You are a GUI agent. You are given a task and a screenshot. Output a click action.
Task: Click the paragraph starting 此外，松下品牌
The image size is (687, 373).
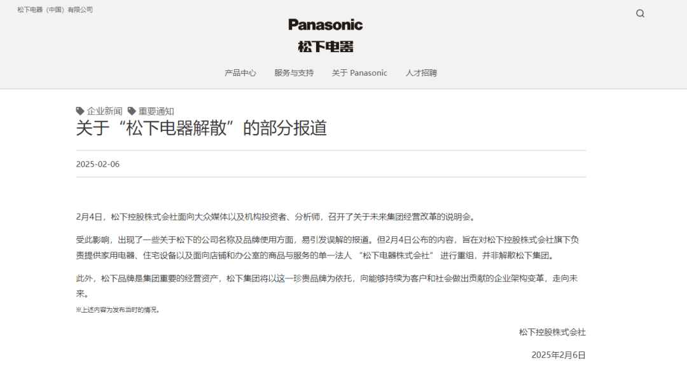coord(327,286)
